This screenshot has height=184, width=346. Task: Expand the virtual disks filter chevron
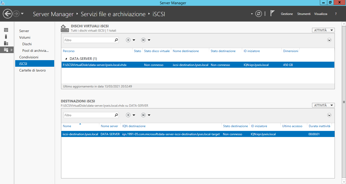tap(329, 40)
